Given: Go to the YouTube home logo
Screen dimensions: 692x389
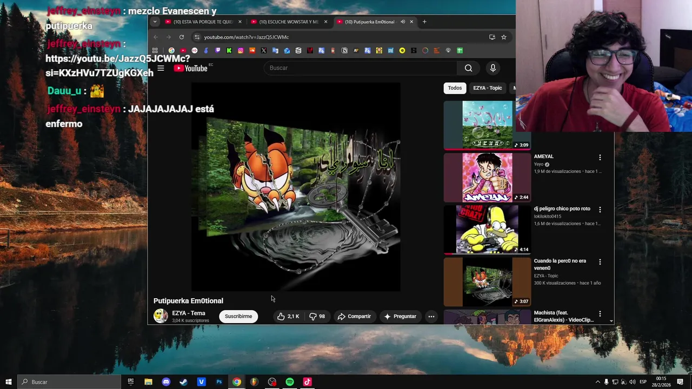Looking at the screenshot, I should (x=191, y=68).
